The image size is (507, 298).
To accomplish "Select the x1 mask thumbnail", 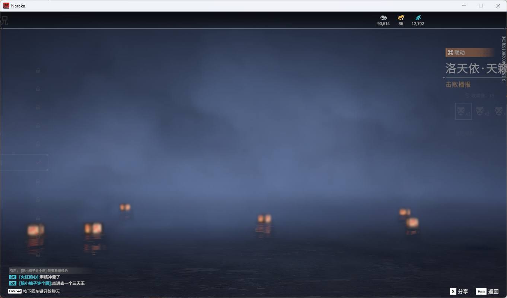I will (463, 111).
